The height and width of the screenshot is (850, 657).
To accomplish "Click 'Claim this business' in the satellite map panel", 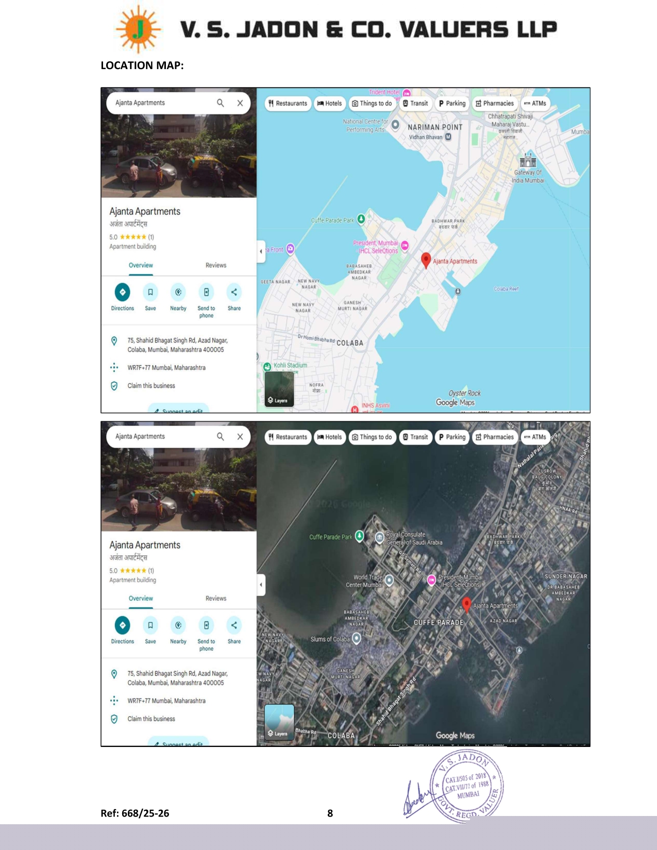I will pyautogui.click(x=151, y=719).
